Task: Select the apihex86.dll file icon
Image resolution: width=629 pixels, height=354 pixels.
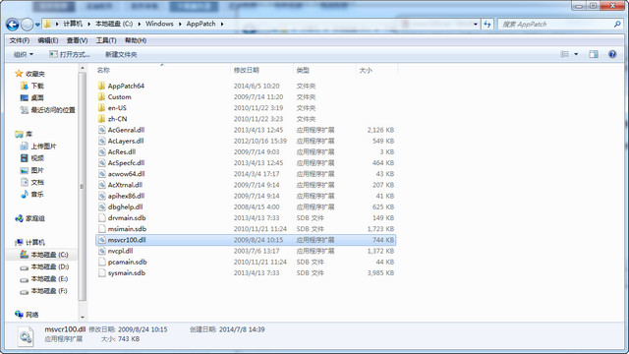Action: point(102,196)
